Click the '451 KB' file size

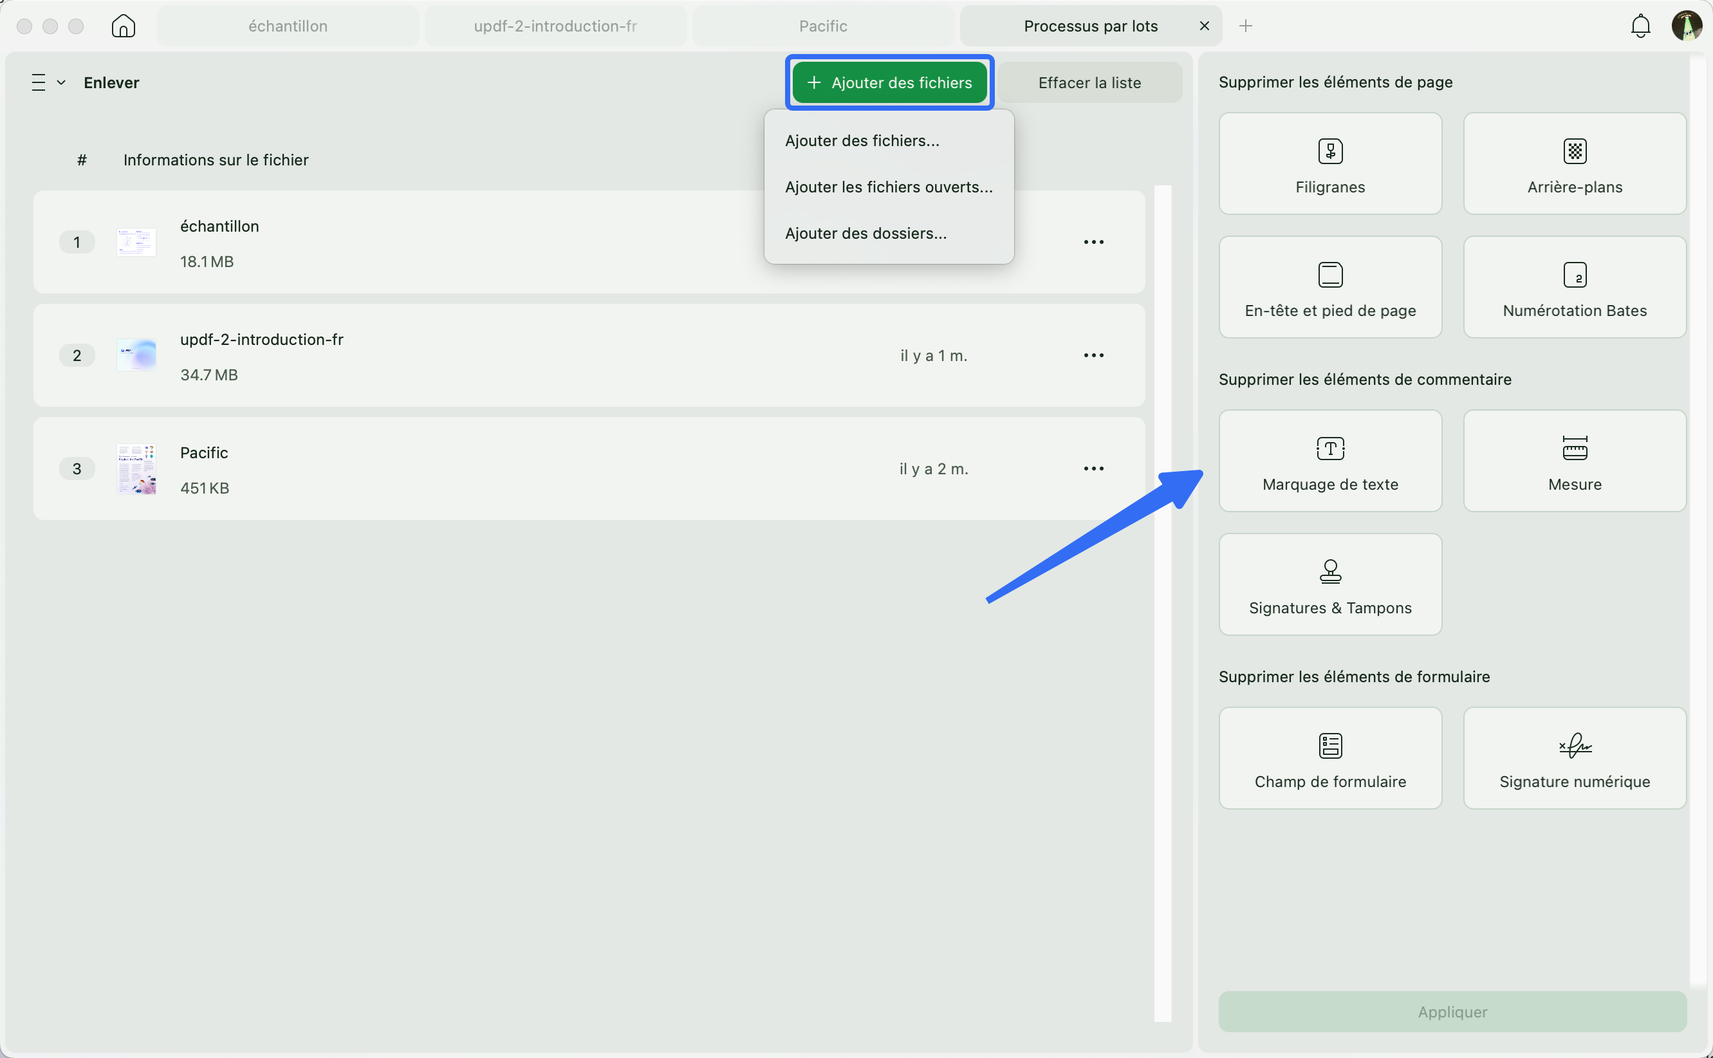204,488
